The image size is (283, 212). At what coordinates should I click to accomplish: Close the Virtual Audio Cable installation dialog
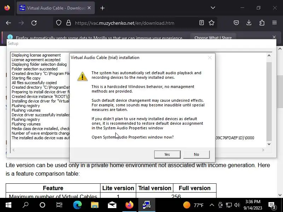click(209, 58)
